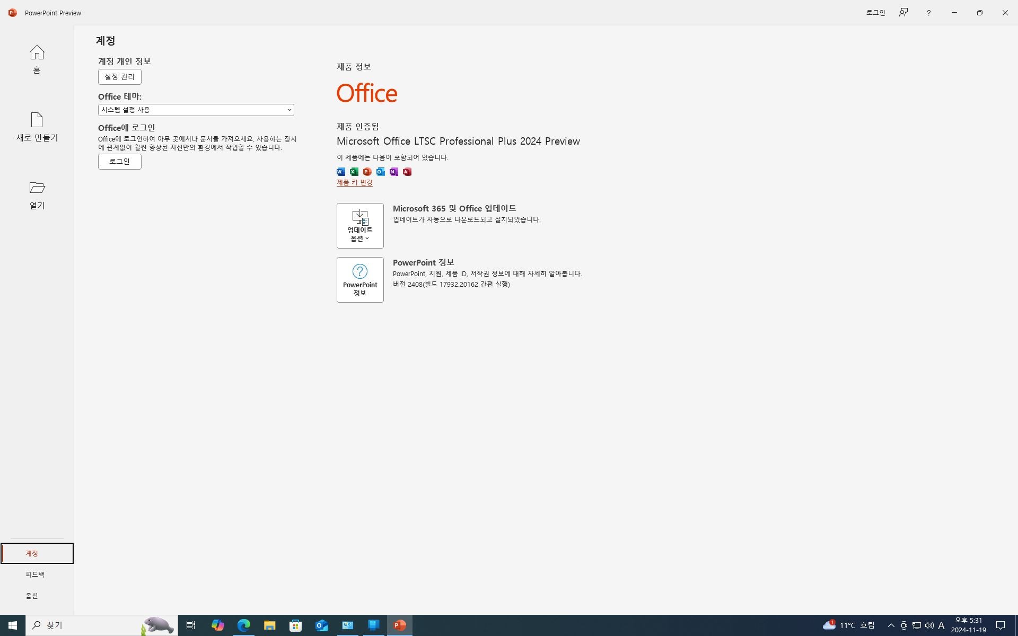Open Outlook from the taskbar
This screenshot has height=636, width=1018.
(321, 625)
